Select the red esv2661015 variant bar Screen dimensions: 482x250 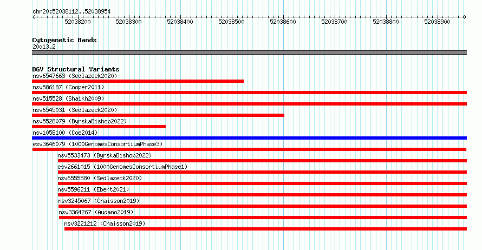click(x=262, y=172)
